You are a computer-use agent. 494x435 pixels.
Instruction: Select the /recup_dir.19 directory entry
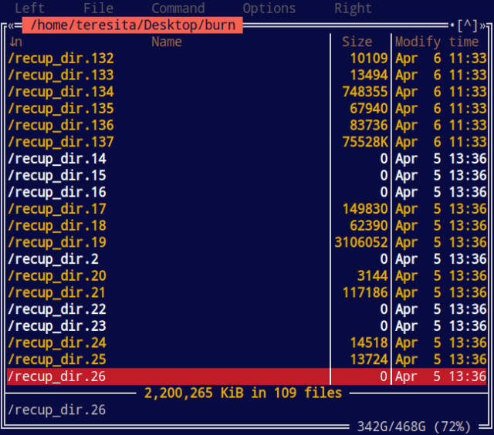pyautogui.click(x=57, y=242)
